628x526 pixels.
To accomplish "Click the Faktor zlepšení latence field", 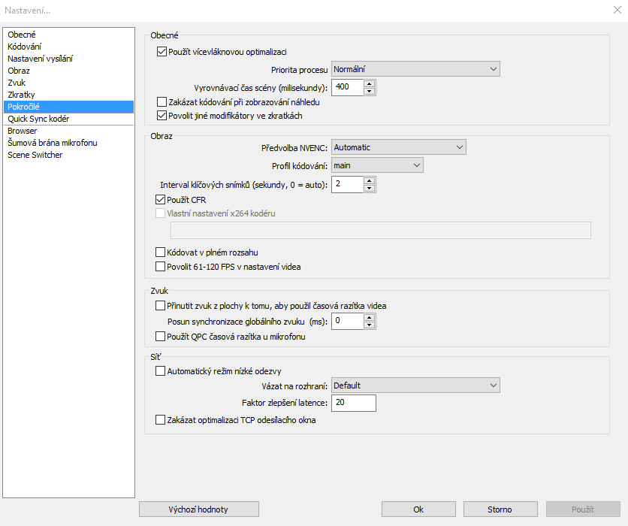I will [353, 404].
